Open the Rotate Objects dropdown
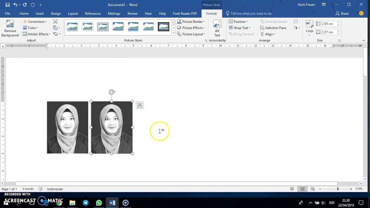 [x=296, y=28]
